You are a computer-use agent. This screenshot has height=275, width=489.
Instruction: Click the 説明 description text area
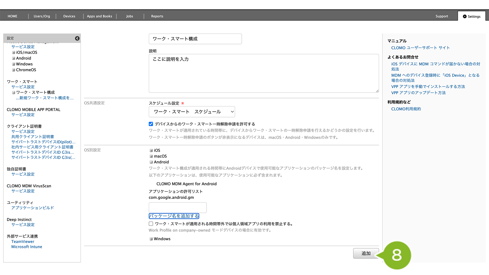point(263,73)
